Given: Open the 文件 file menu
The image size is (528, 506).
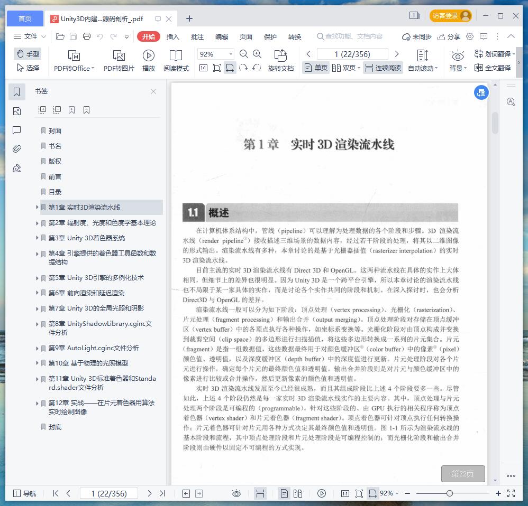Looking at the screenshot, I should (30, 36).
